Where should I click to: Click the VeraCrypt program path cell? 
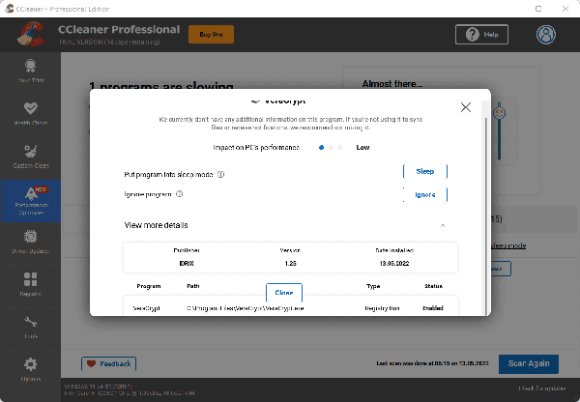[246, 308]
